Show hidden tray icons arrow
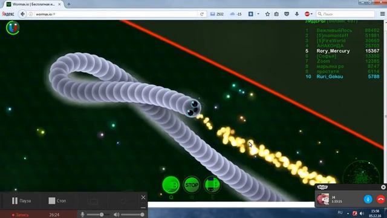This screenshot has height=218, width=387. [348, 213]
